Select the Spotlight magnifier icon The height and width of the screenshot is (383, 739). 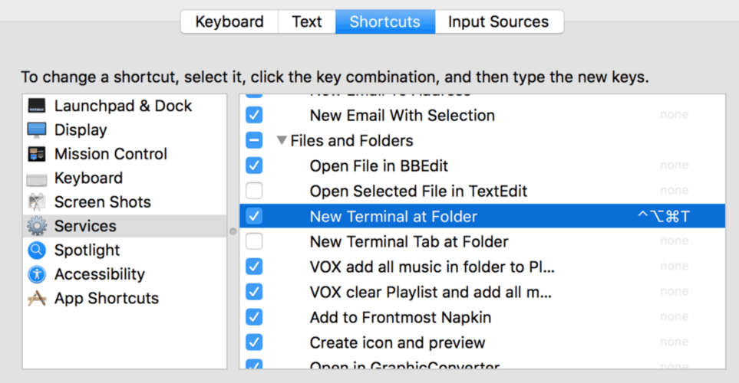pyautogui.click(x=37, y=250)
